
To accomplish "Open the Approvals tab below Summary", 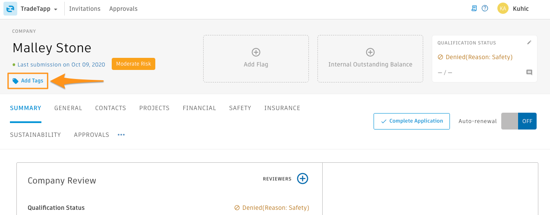I will tap(91, 135).
